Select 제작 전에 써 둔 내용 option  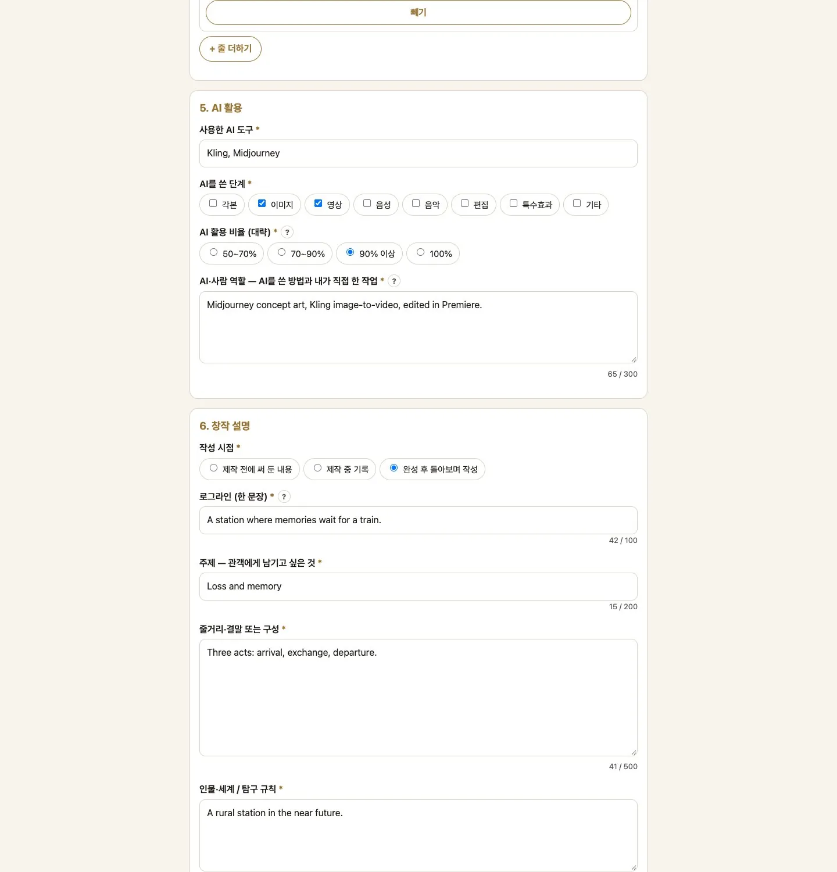tap(213, 468)
